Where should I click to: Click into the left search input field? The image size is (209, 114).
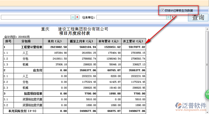click(x=35, y=17)
